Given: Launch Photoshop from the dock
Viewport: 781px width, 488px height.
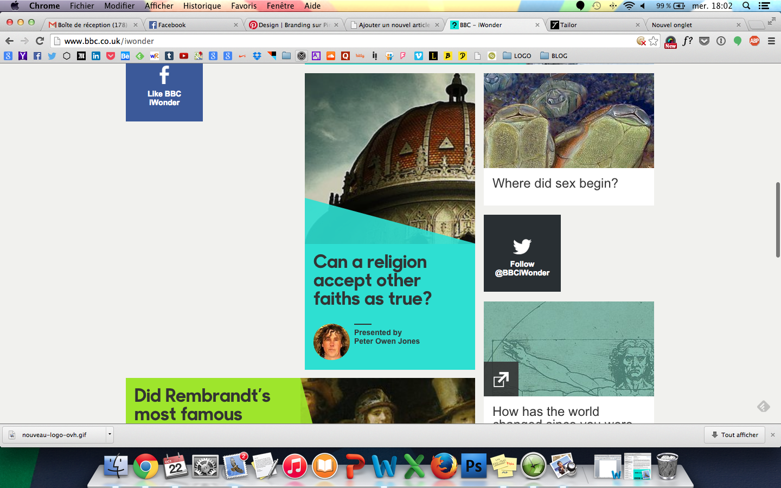Looking at the screenshot, I should pyautogui.click(x=473, y=466).
